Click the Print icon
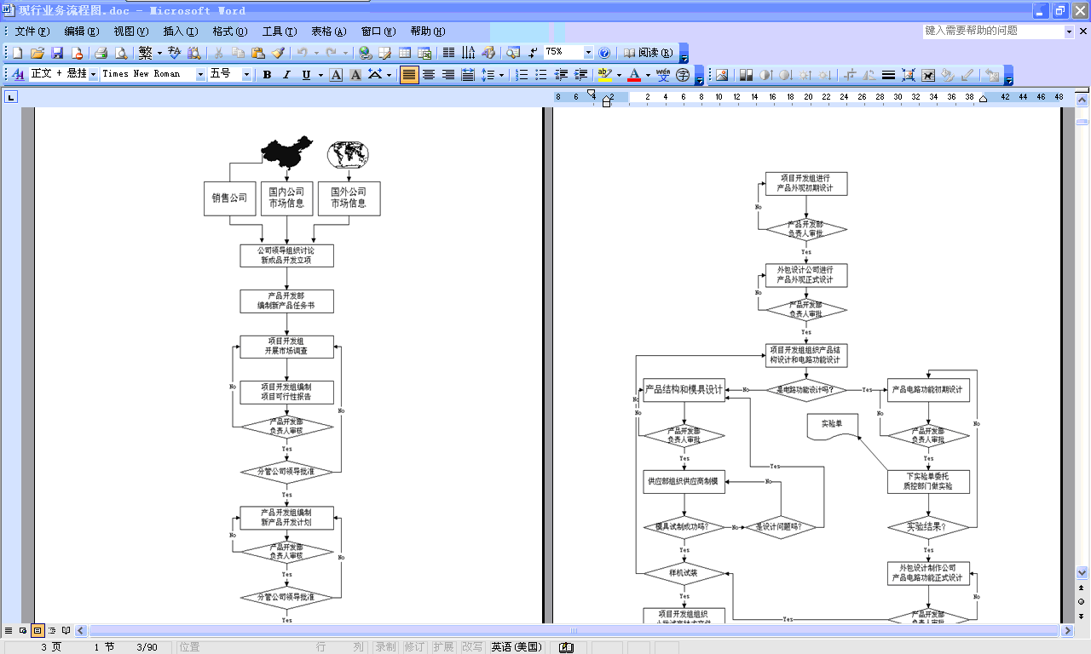 coord(101,53)
